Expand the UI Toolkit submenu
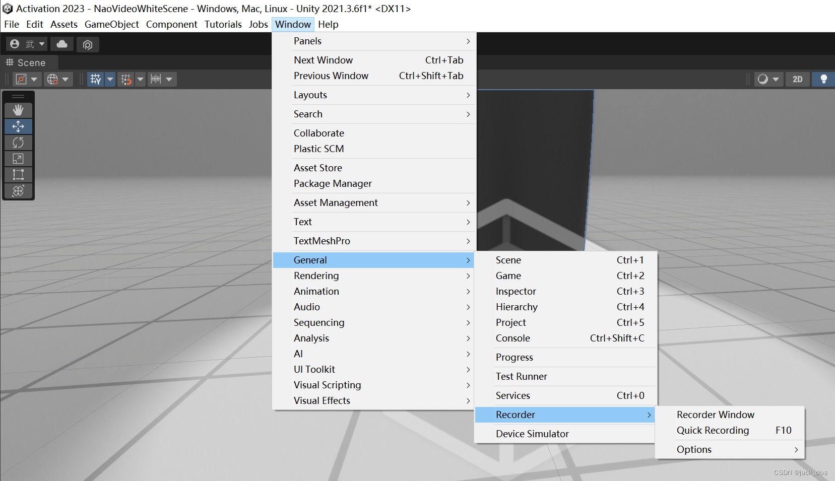835x481 pixels. (374, 369)
